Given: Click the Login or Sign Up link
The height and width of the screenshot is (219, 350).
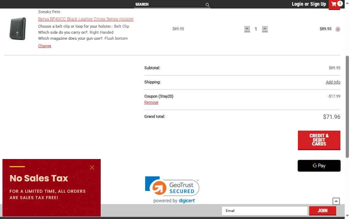Looking at the screenshot, I should tap(309, 4).
